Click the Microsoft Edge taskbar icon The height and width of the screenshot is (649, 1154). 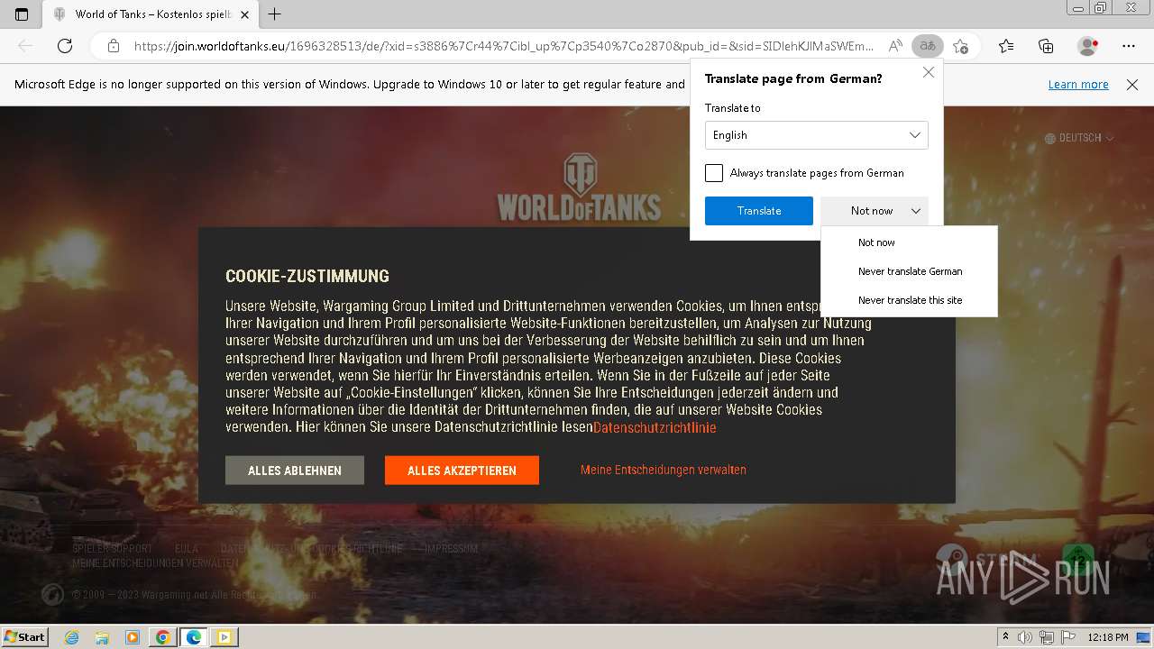194,637
